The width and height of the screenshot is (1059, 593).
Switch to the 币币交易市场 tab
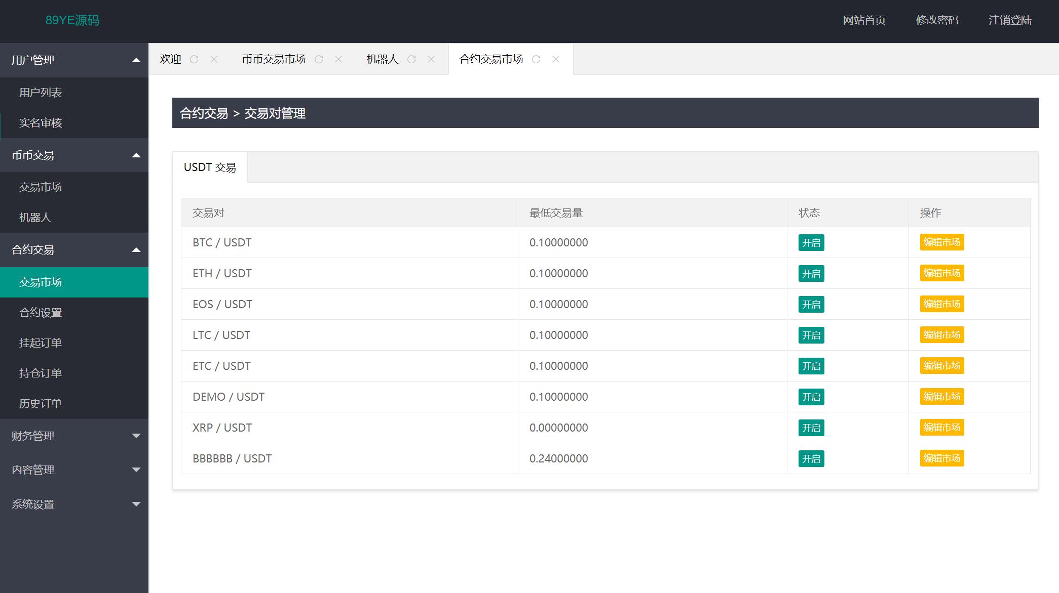coord(274,59)
